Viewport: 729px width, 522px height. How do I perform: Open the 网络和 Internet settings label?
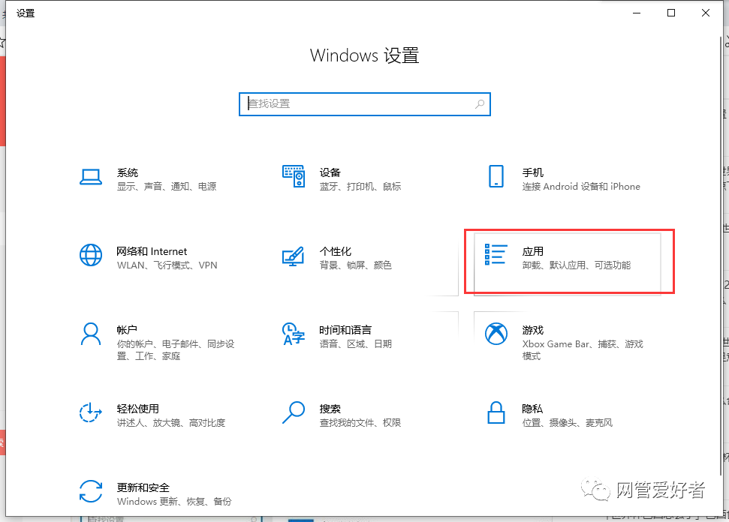point(152,252)
